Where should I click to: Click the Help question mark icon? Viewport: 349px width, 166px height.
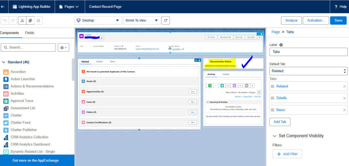[x=336, y=7]
